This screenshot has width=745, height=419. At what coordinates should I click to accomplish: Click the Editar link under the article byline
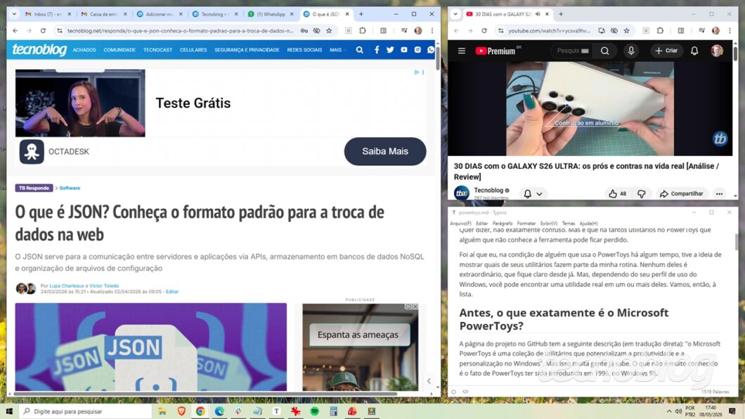[172, 292]
